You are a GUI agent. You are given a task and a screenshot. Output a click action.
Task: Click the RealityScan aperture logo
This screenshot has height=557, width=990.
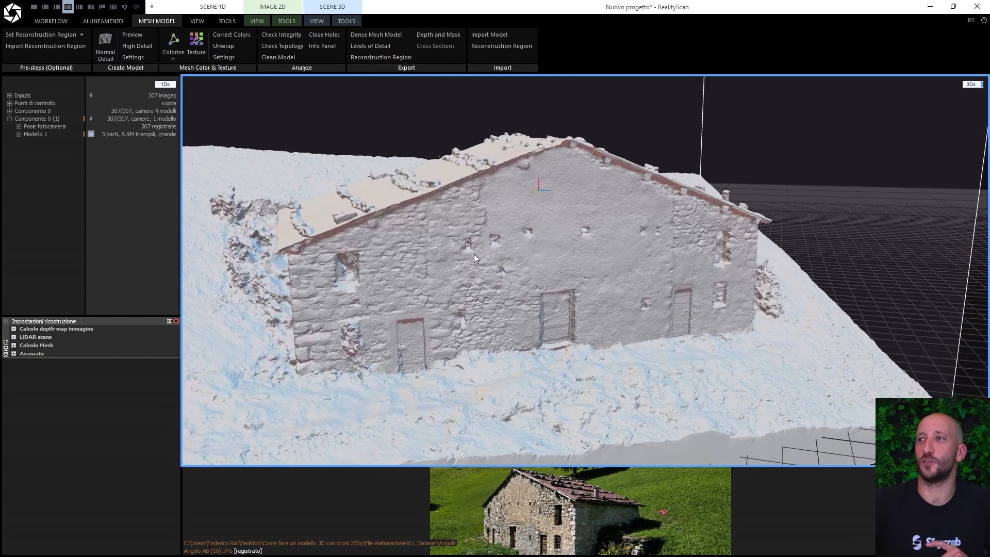pyautogui.click(x=12, y=12)
